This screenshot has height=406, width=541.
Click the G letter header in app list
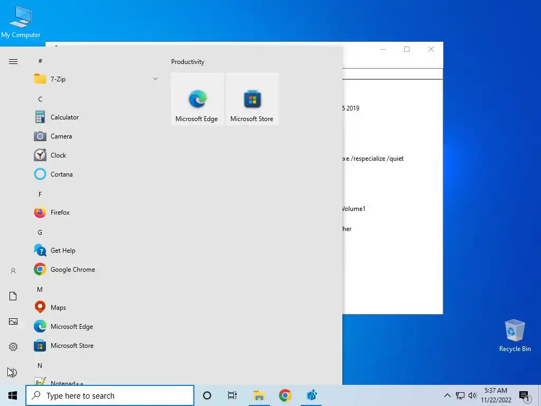(x=40, y=233)
